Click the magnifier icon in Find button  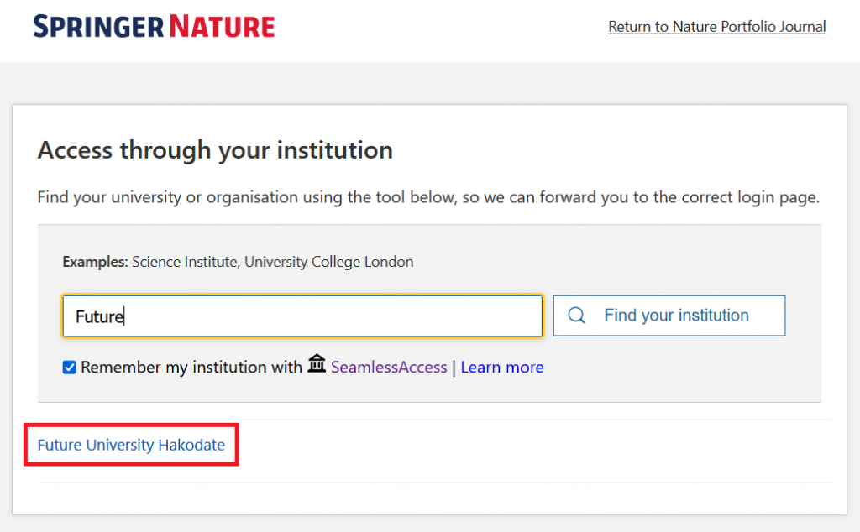576,315
